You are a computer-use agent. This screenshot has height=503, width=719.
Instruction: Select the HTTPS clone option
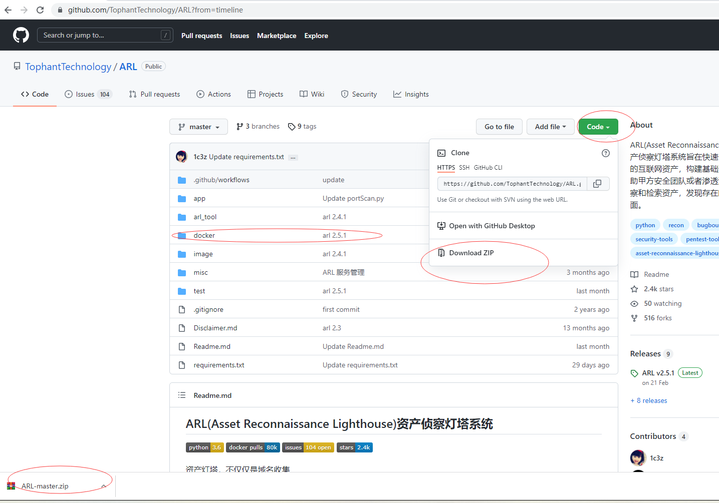click(446, 168)
